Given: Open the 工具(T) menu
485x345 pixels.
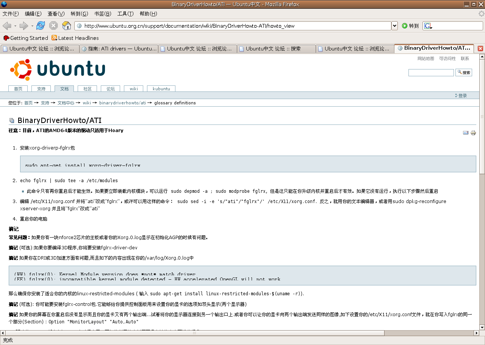Looking at the screenshot, I should point(125,14).
